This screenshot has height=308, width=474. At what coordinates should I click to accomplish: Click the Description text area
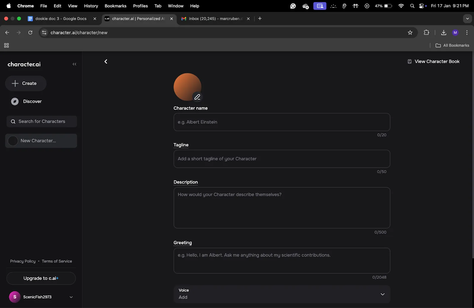282,208
